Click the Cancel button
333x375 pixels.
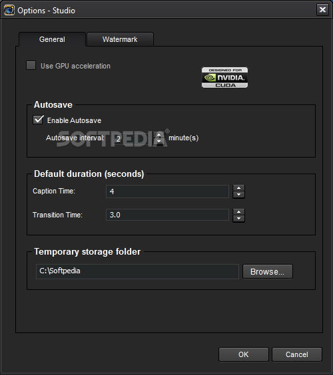[x=297, y=354]
